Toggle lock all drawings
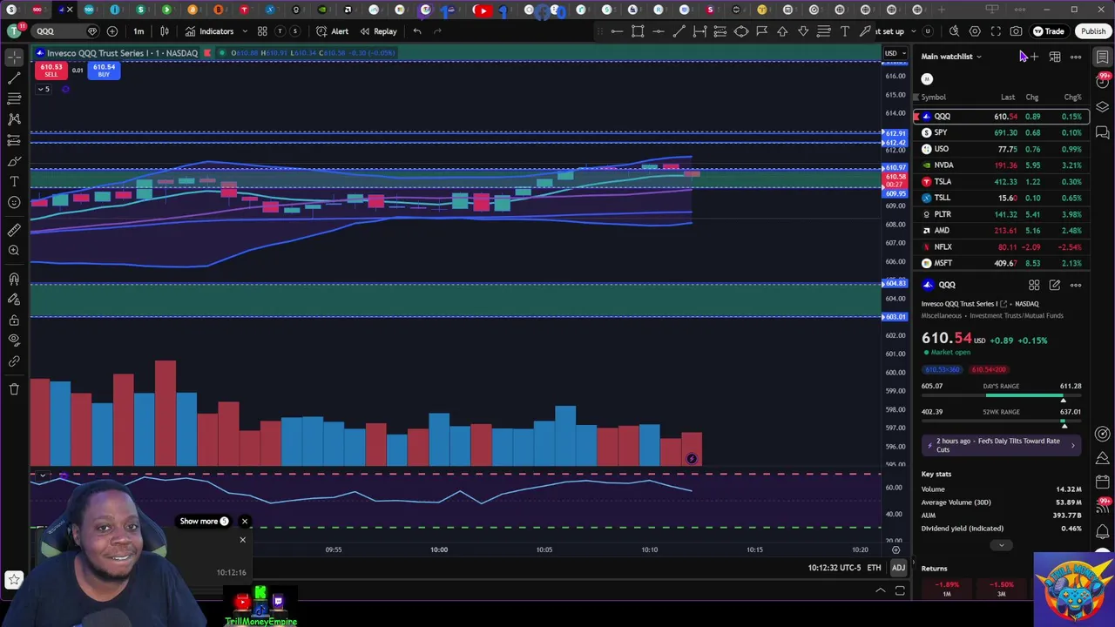Viewport: 1115px width, 627px height. (x=14, y=320)
